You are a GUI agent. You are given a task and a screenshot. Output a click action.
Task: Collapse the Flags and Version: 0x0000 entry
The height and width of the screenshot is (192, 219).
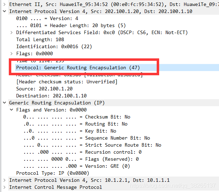coord(12,110)
